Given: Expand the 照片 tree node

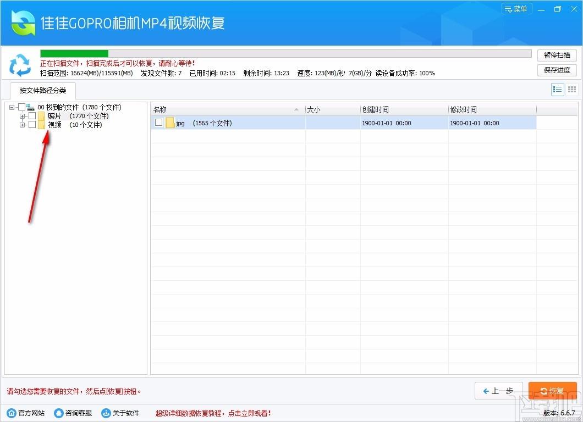Looking at the screenshot, I should [23, 116].
